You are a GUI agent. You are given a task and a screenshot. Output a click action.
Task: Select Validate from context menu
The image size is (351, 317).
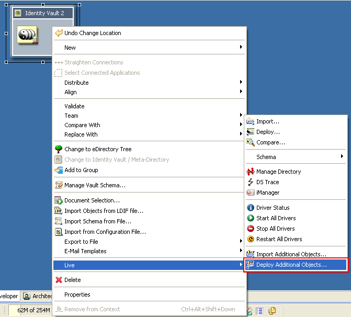(150, 106)
